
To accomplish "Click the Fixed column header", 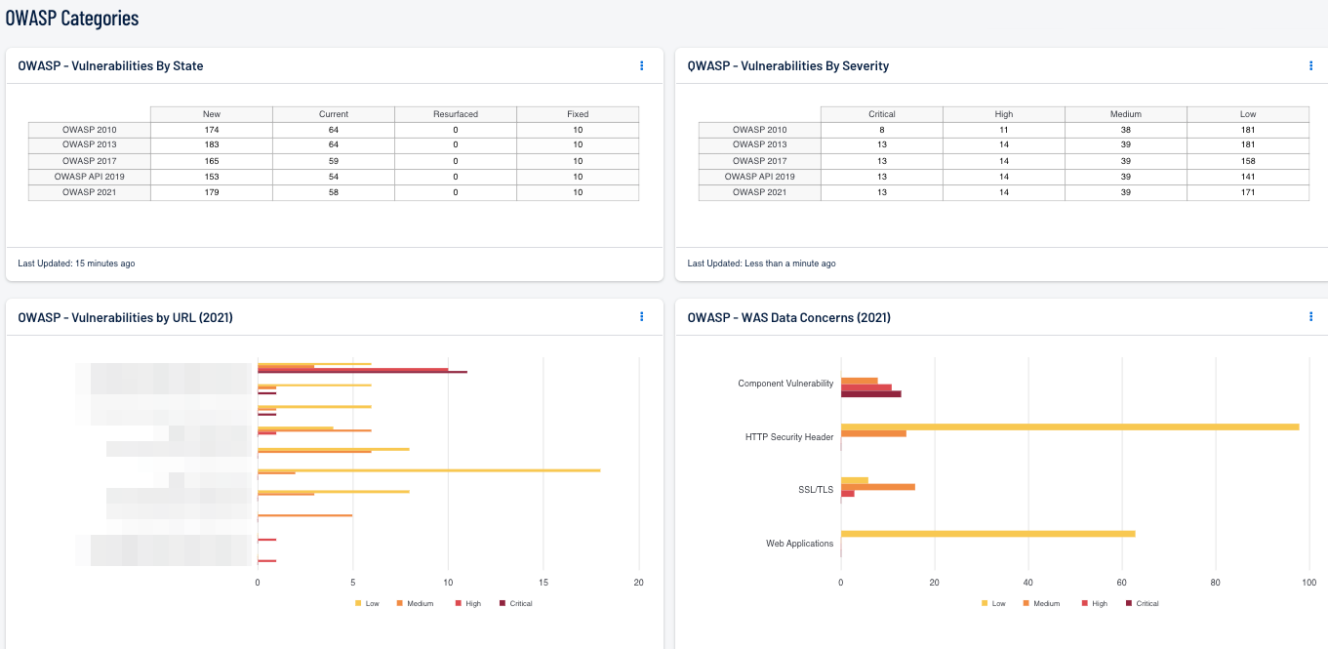I will coord(578,114).
